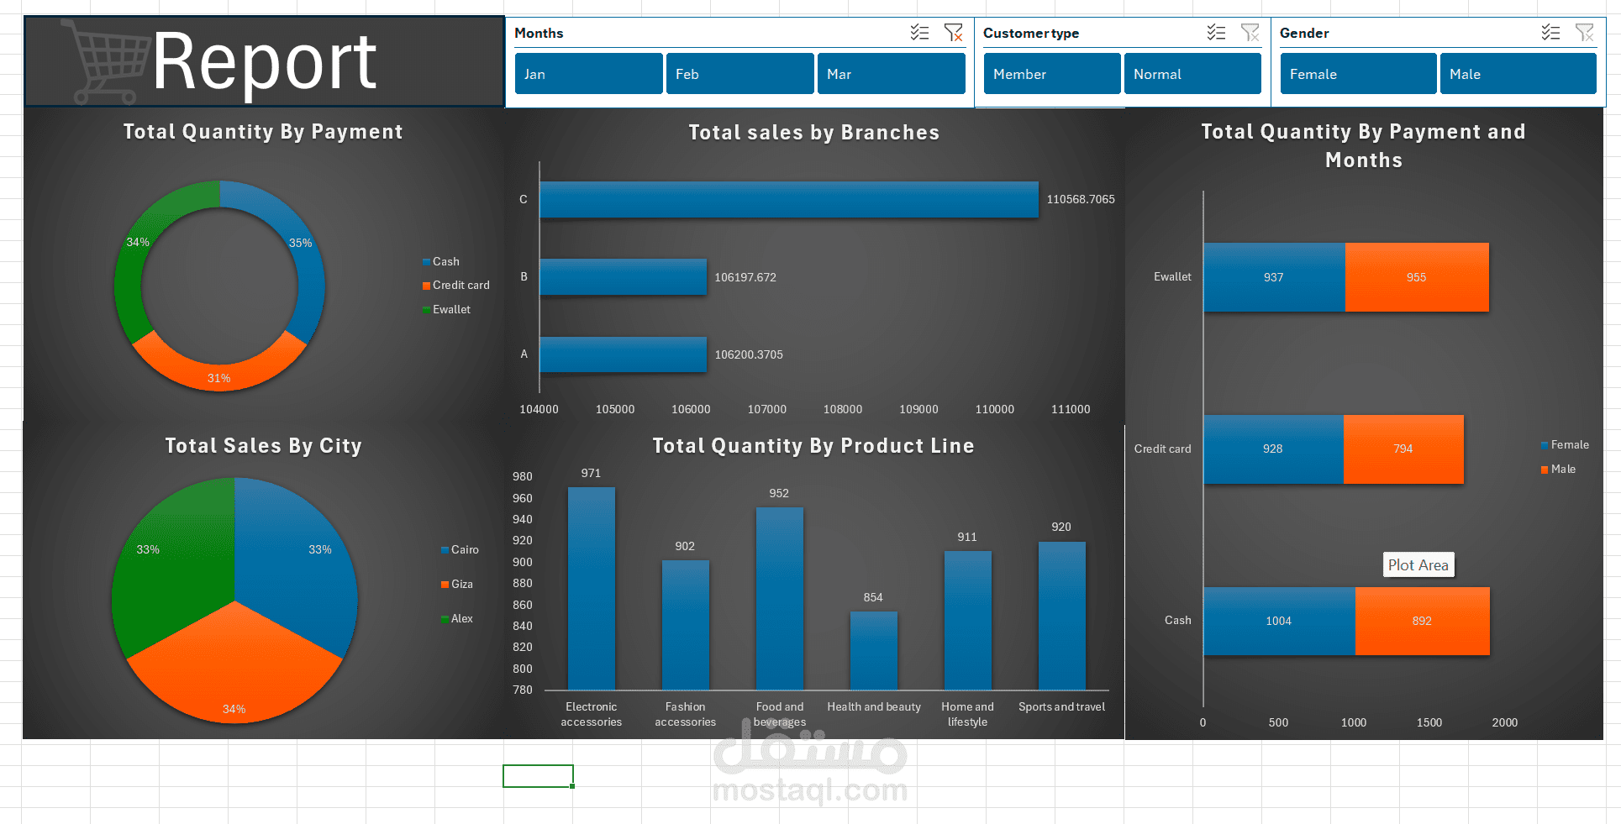
Task: Click Total Sales By City title
Action: point(263,446)
